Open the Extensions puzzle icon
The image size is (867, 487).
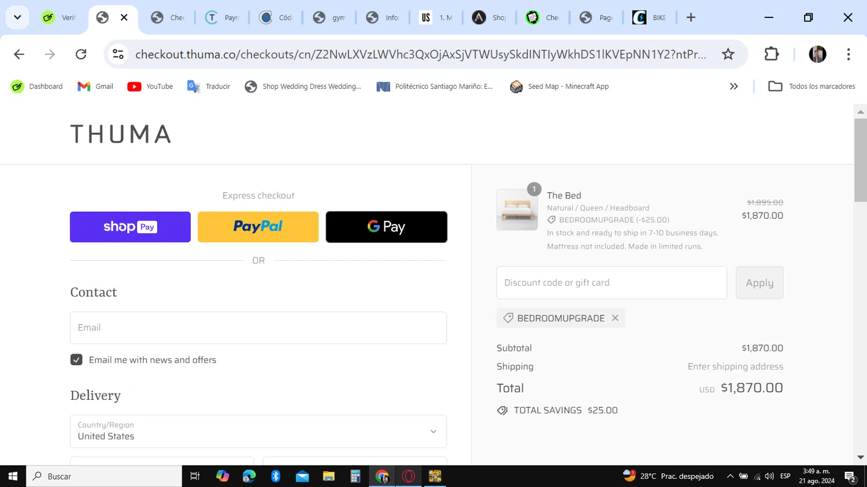click(772, 54)
